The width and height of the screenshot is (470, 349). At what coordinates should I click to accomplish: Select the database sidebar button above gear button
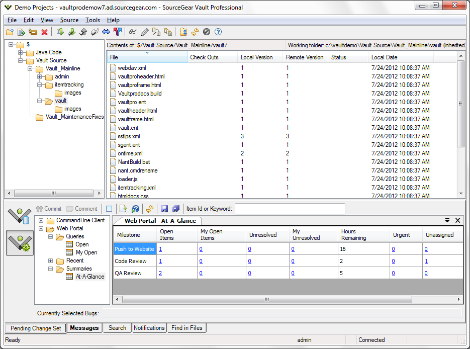20,216
